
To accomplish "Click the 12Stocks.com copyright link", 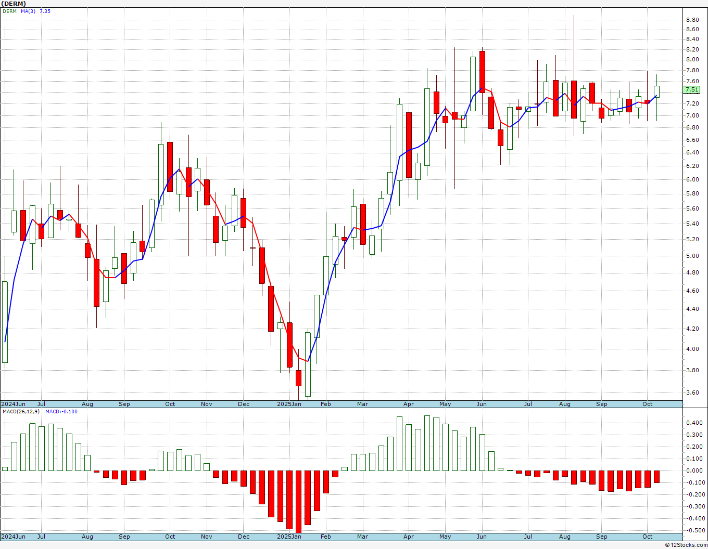I will [x=686, y=545].
